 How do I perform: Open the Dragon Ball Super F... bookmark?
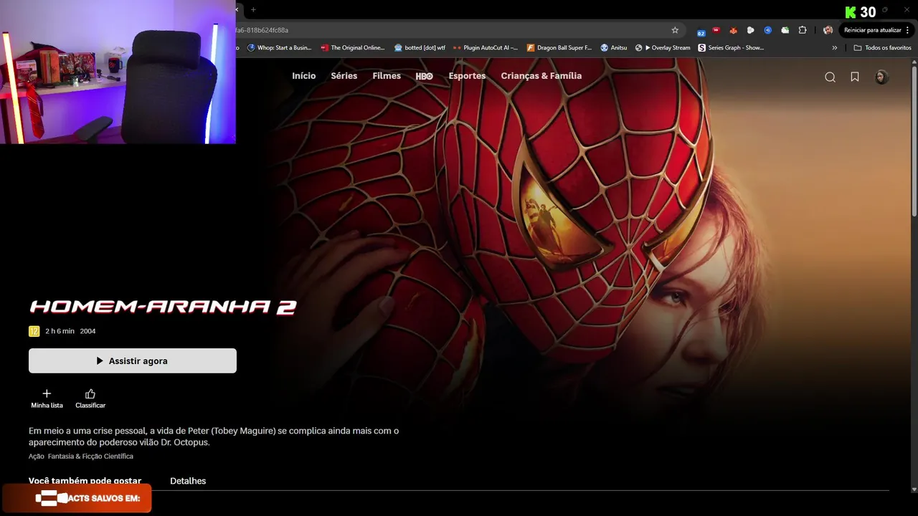(559, 48)
